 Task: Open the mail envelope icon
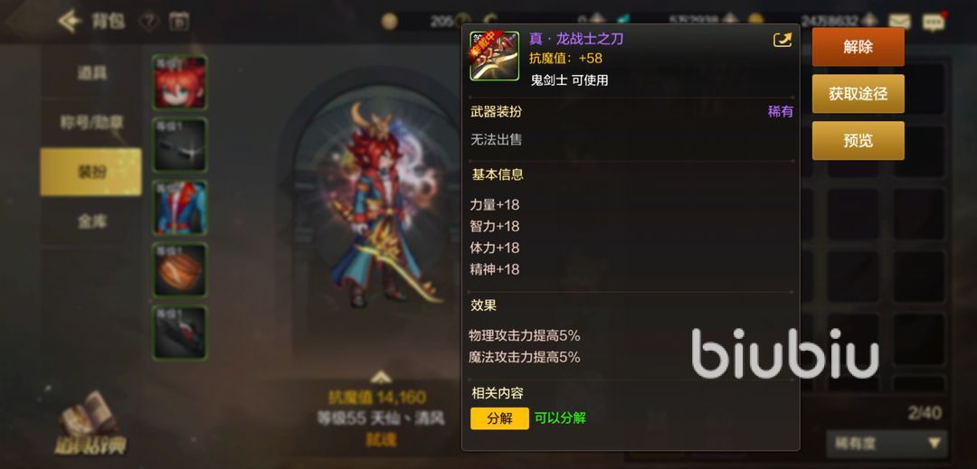pyautogui.click(x=899, y=22)
